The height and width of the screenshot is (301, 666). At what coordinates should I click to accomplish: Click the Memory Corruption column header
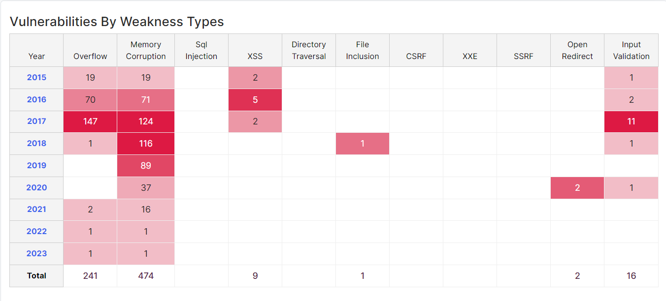[145, 50]
